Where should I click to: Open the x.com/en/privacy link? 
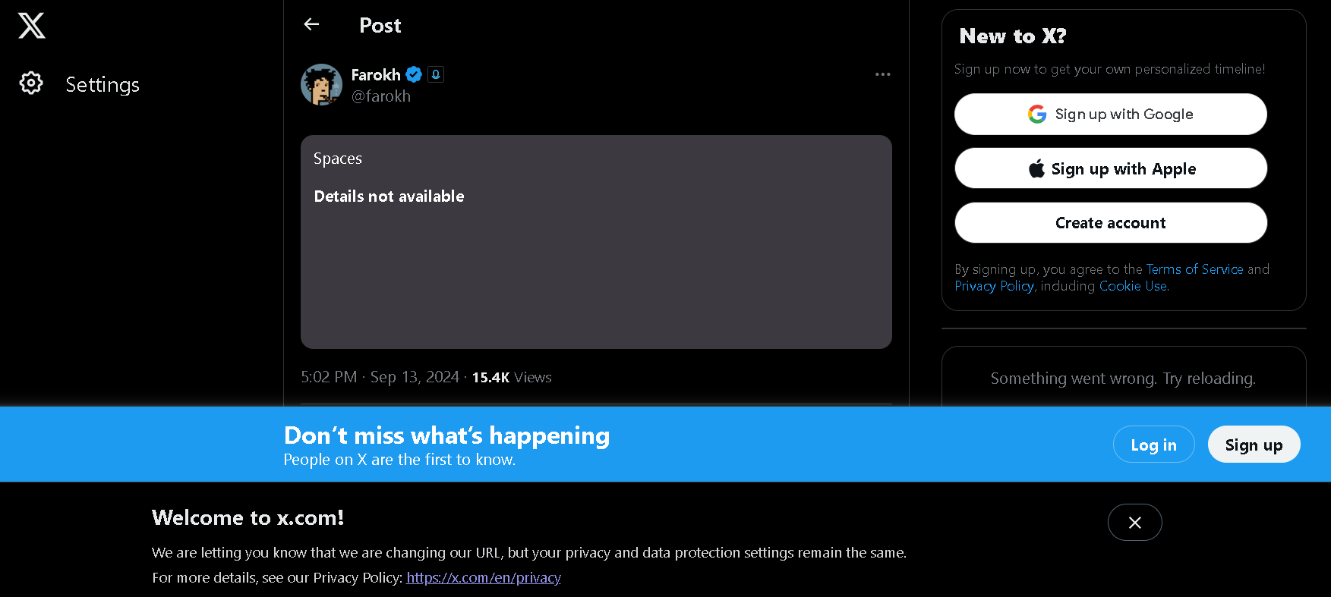tap(483, 577)
